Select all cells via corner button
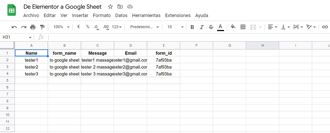This screenshot has height=133, width=330. pyautogui.click(x=7, y=45)
